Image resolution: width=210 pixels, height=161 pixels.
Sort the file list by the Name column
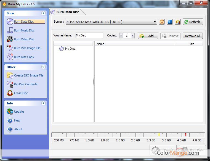tap(135, 44)
